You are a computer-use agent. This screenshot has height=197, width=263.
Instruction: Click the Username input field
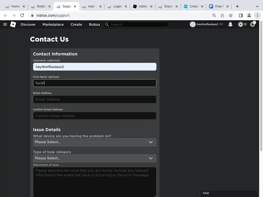95,67
